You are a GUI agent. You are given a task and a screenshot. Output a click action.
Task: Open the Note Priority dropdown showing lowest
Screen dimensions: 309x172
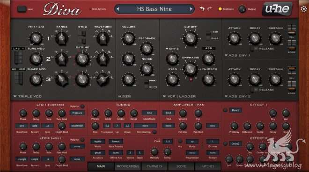pos(116,141)
